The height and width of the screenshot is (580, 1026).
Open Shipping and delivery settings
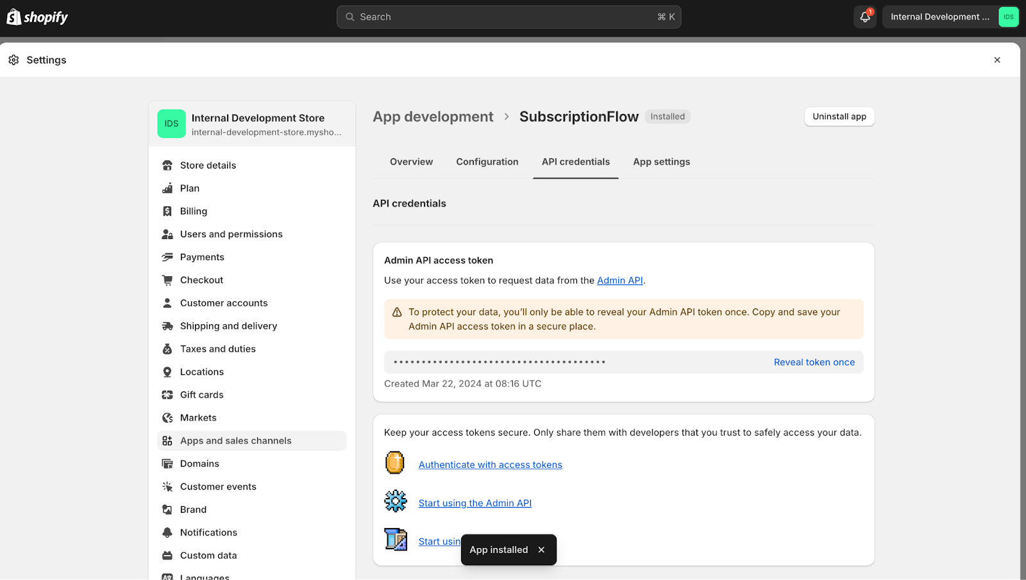click(x=252, y=326)
